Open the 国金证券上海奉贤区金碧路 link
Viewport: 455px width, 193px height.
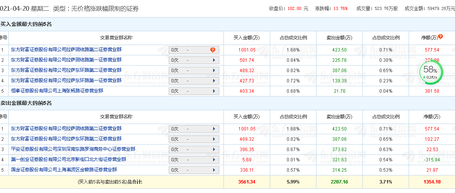[64, 170]
